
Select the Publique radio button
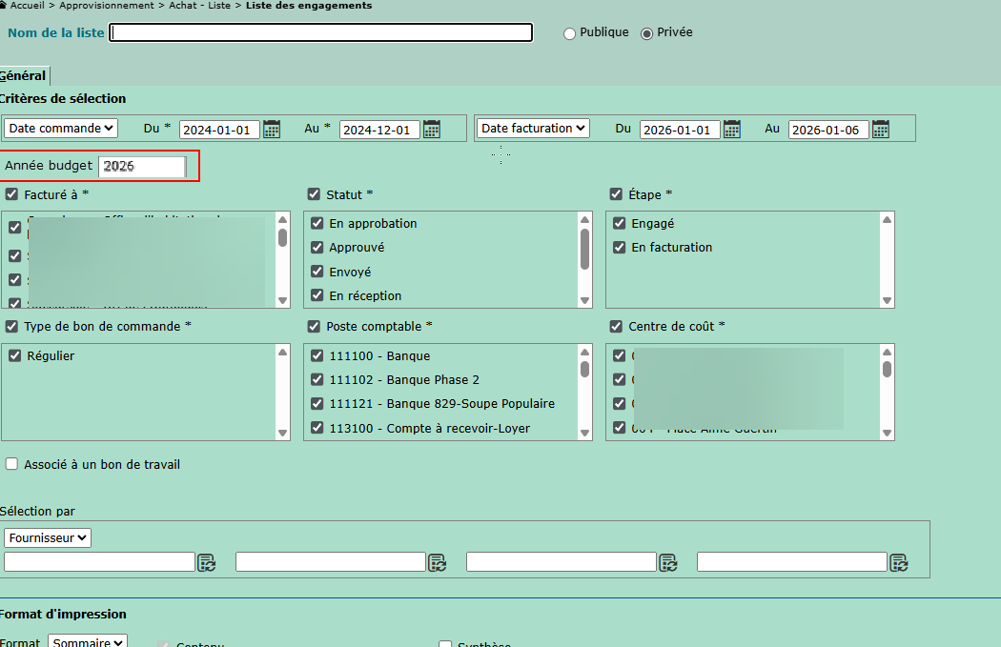coord(570,33)
